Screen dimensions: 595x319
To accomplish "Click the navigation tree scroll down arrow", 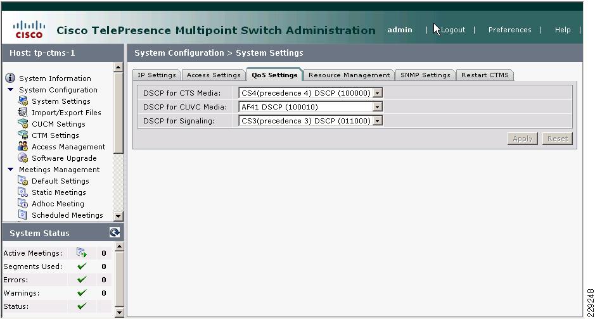I will click(x=118, y=216).
